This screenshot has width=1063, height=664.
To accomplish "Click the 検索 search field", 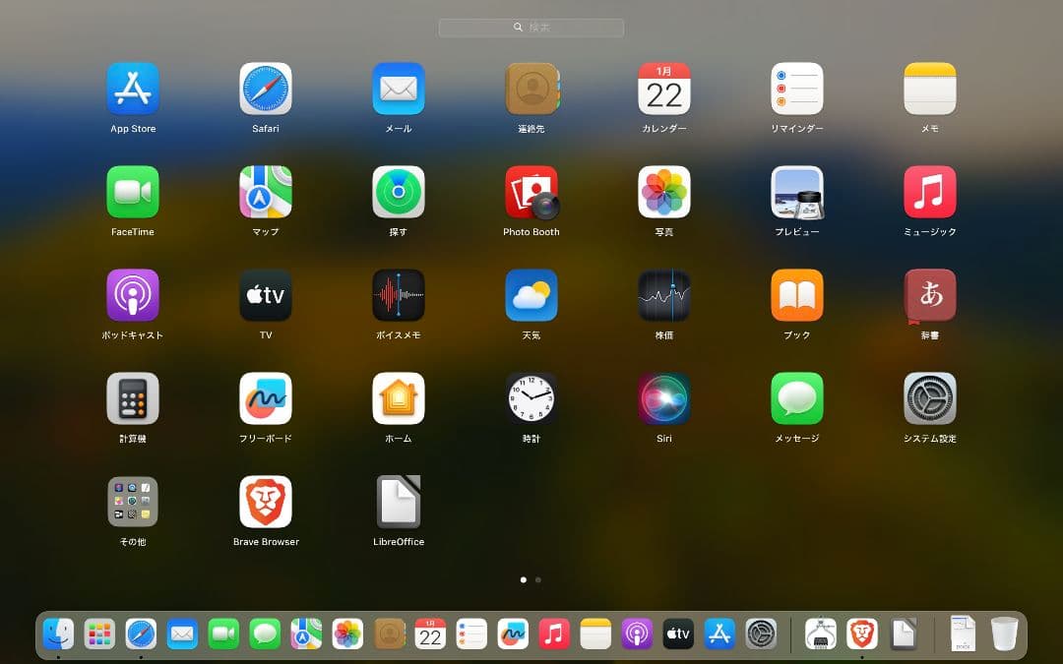I will (531, 28).
